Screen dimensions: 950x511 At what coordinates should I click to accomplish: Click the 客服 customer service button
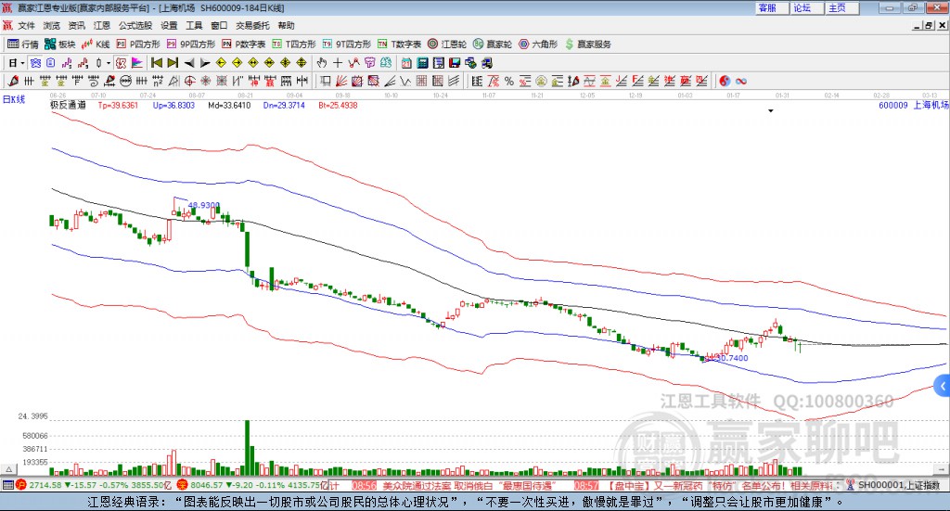(772, 7)
